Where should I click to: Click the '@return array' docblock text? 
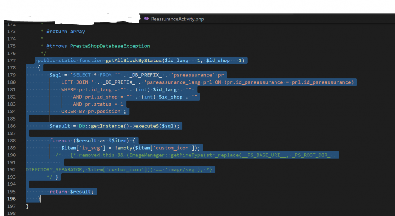click(66, 32)
